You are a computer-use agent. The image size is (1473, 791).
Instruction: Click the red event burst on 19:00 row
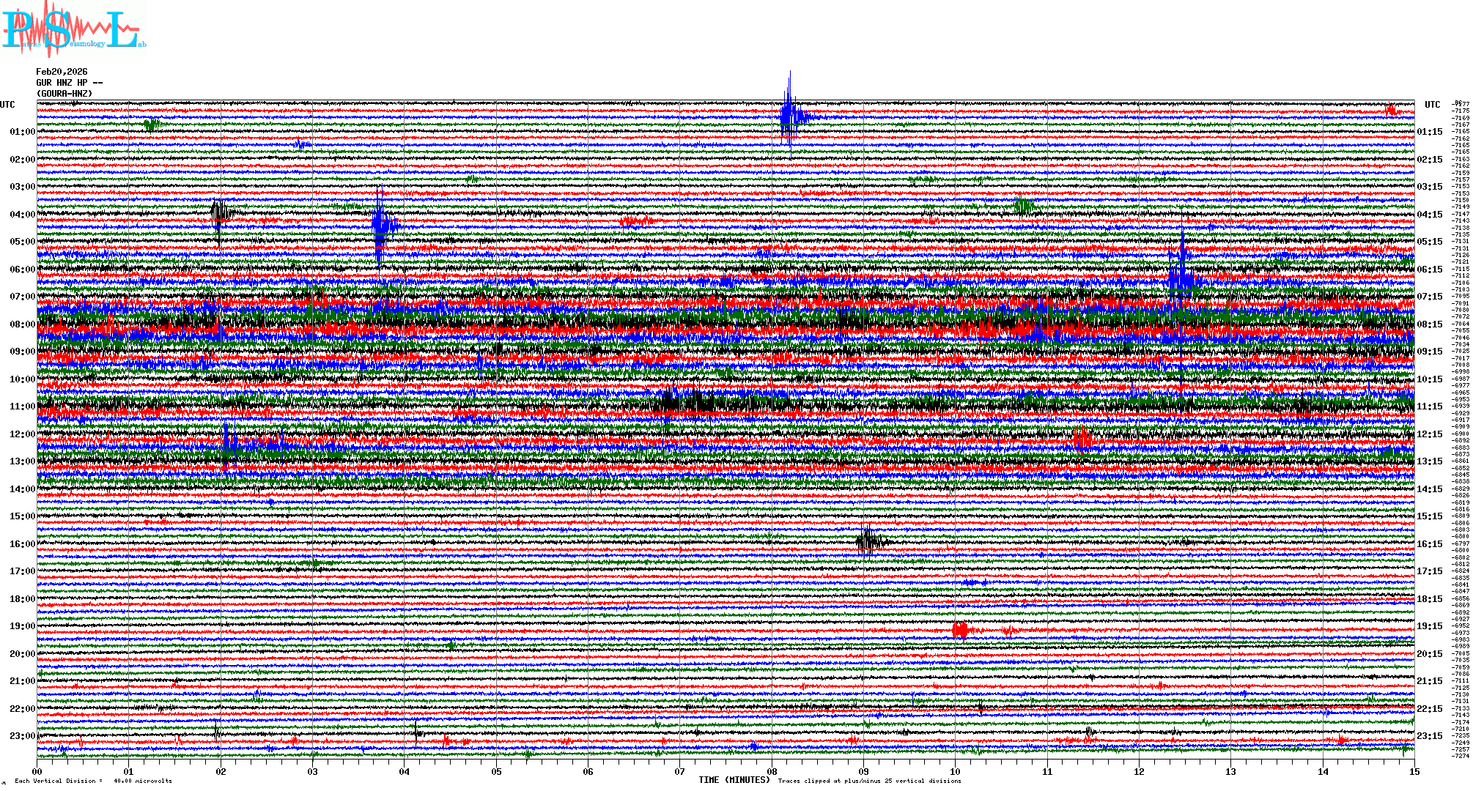(960, 630)
